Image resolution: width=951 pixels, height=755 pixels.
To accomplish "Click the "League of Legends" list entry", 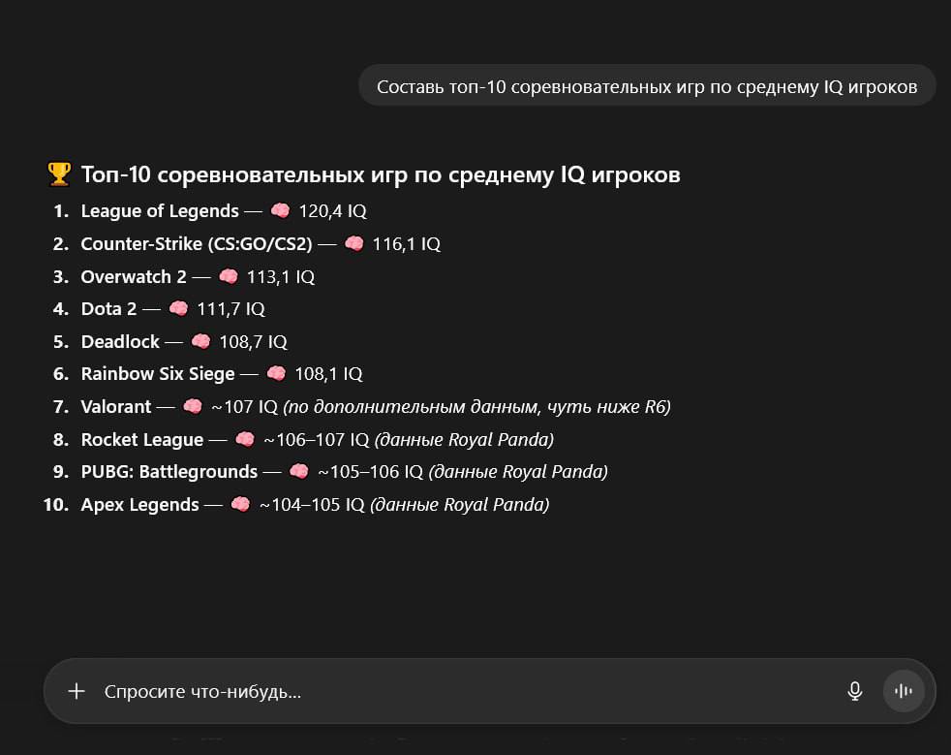I will [160, 210].
